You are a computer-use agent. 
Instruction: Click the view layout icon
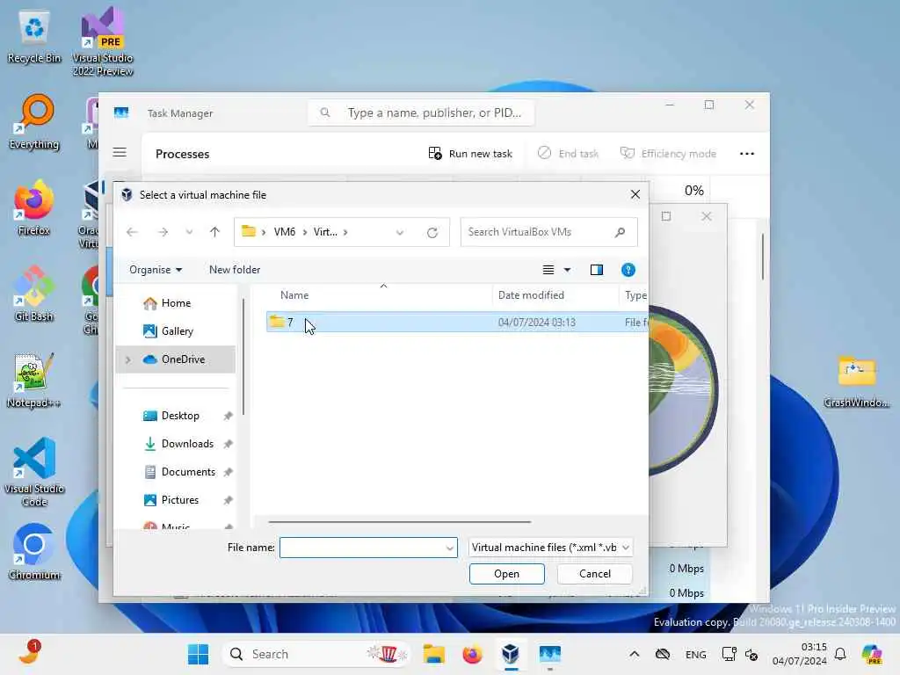click(x=548, y=270)
